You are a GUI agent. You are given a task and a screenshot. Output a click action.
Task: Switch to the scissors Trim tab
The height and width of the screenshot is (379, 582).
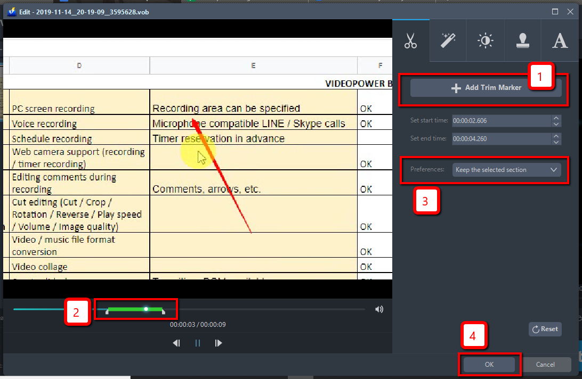pyautogui.click(x=410, y=40)
